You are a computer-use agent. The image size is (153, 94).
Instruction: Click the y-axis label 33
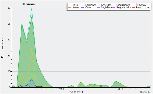9,56
